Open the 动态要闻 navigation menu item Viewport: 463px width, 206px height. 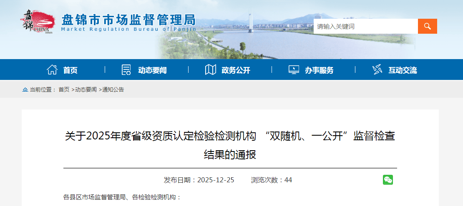click(152, 70)
